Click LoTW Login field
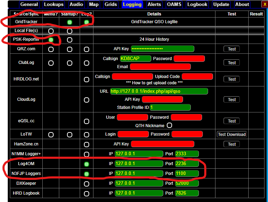The height and width of the screenshot is (202, 268). coord(133,134)
